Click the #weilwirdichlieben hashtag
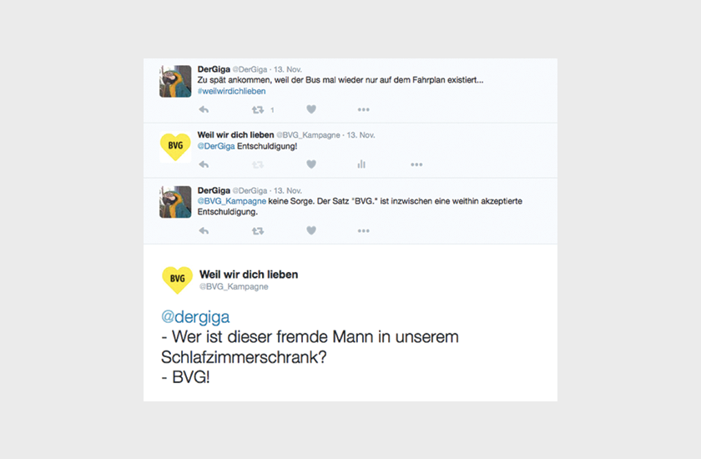Image resolution: width=701 pixels, height=459 pixels. coord(231,91)
